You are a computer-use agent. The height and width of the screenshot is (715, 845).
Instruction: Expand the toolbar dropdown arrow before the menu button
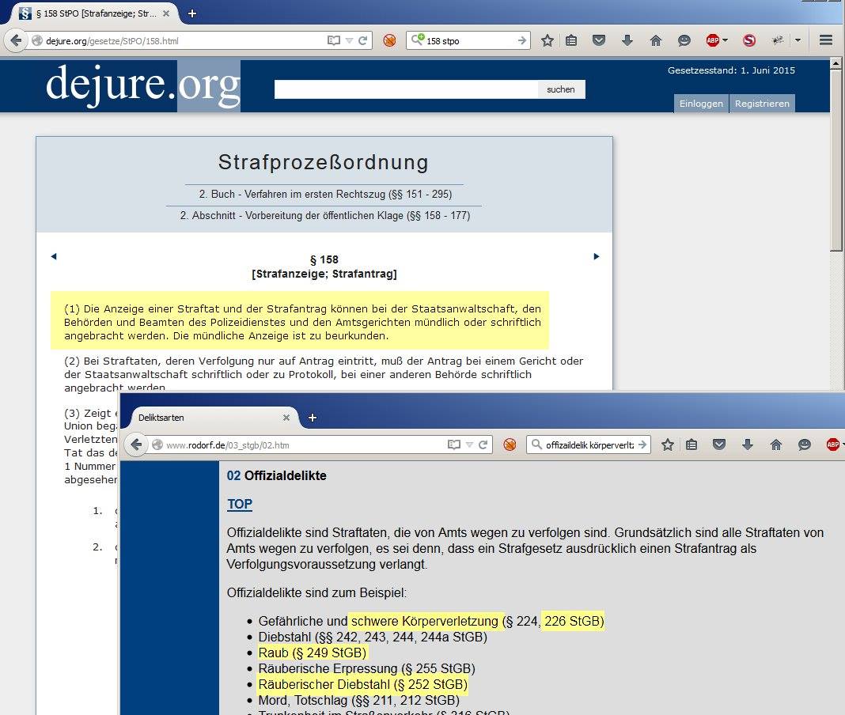coord(798,40)
